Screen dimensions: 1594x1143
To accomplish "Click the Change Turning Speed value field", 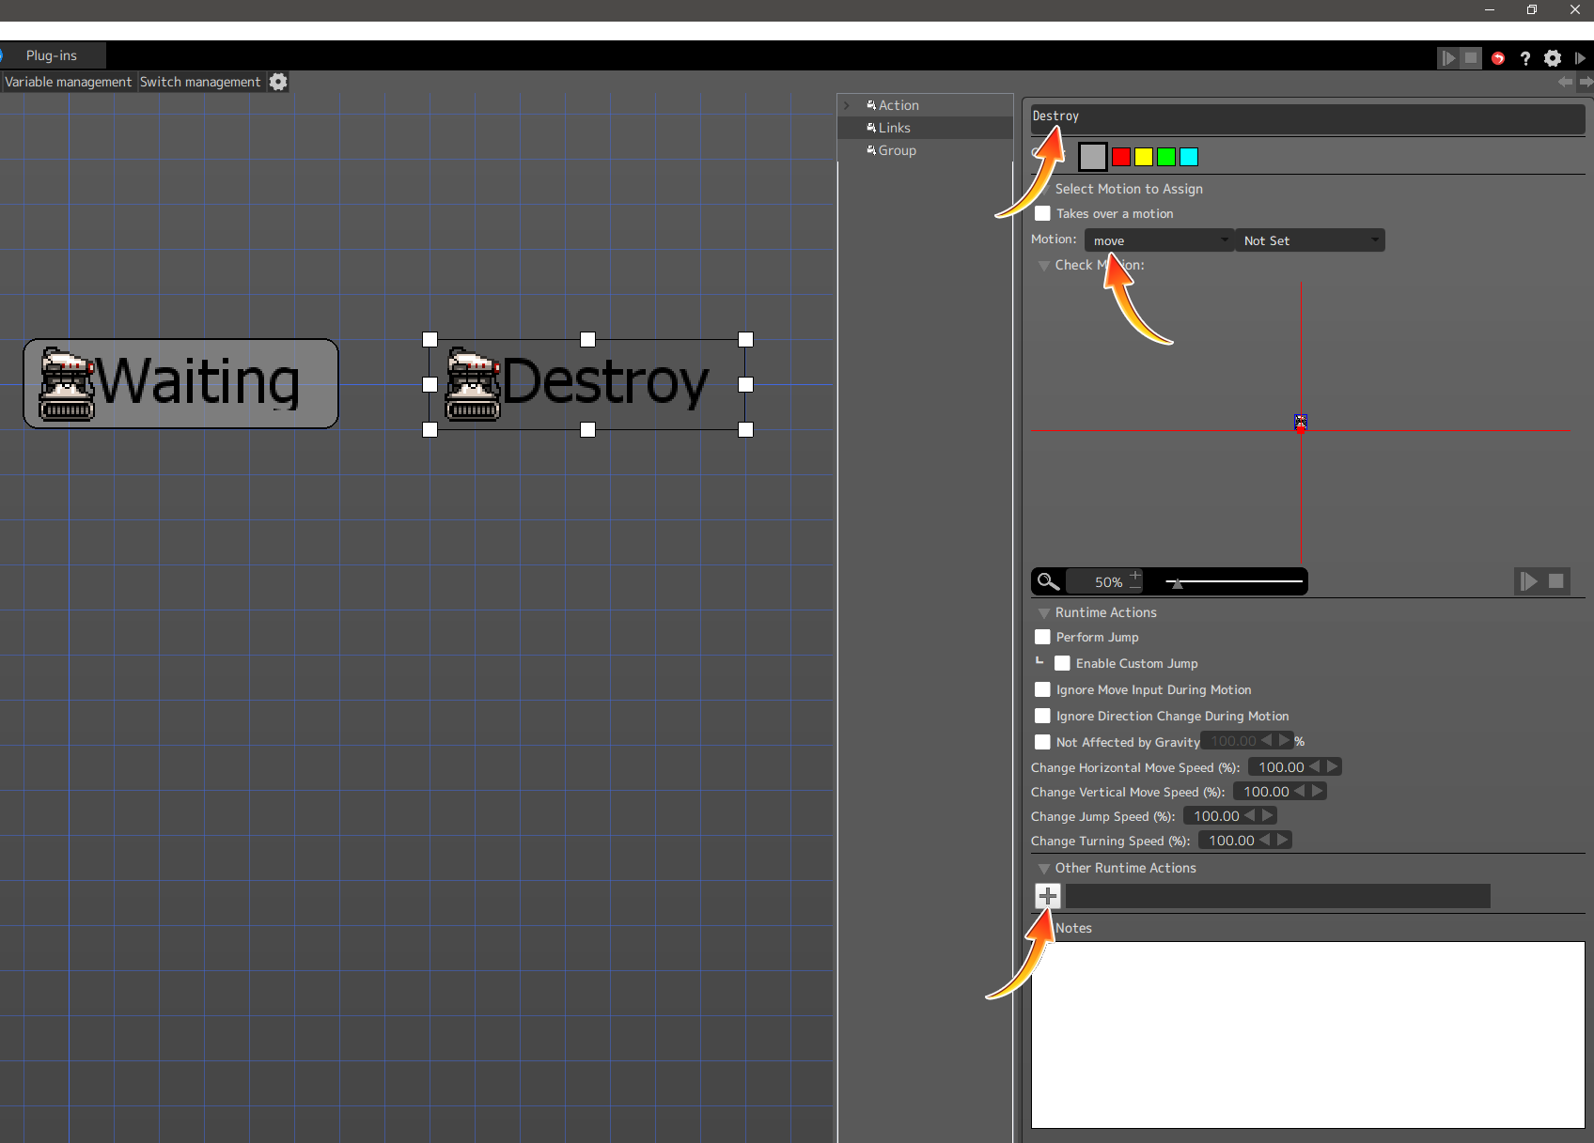I will click(1228, 840).
